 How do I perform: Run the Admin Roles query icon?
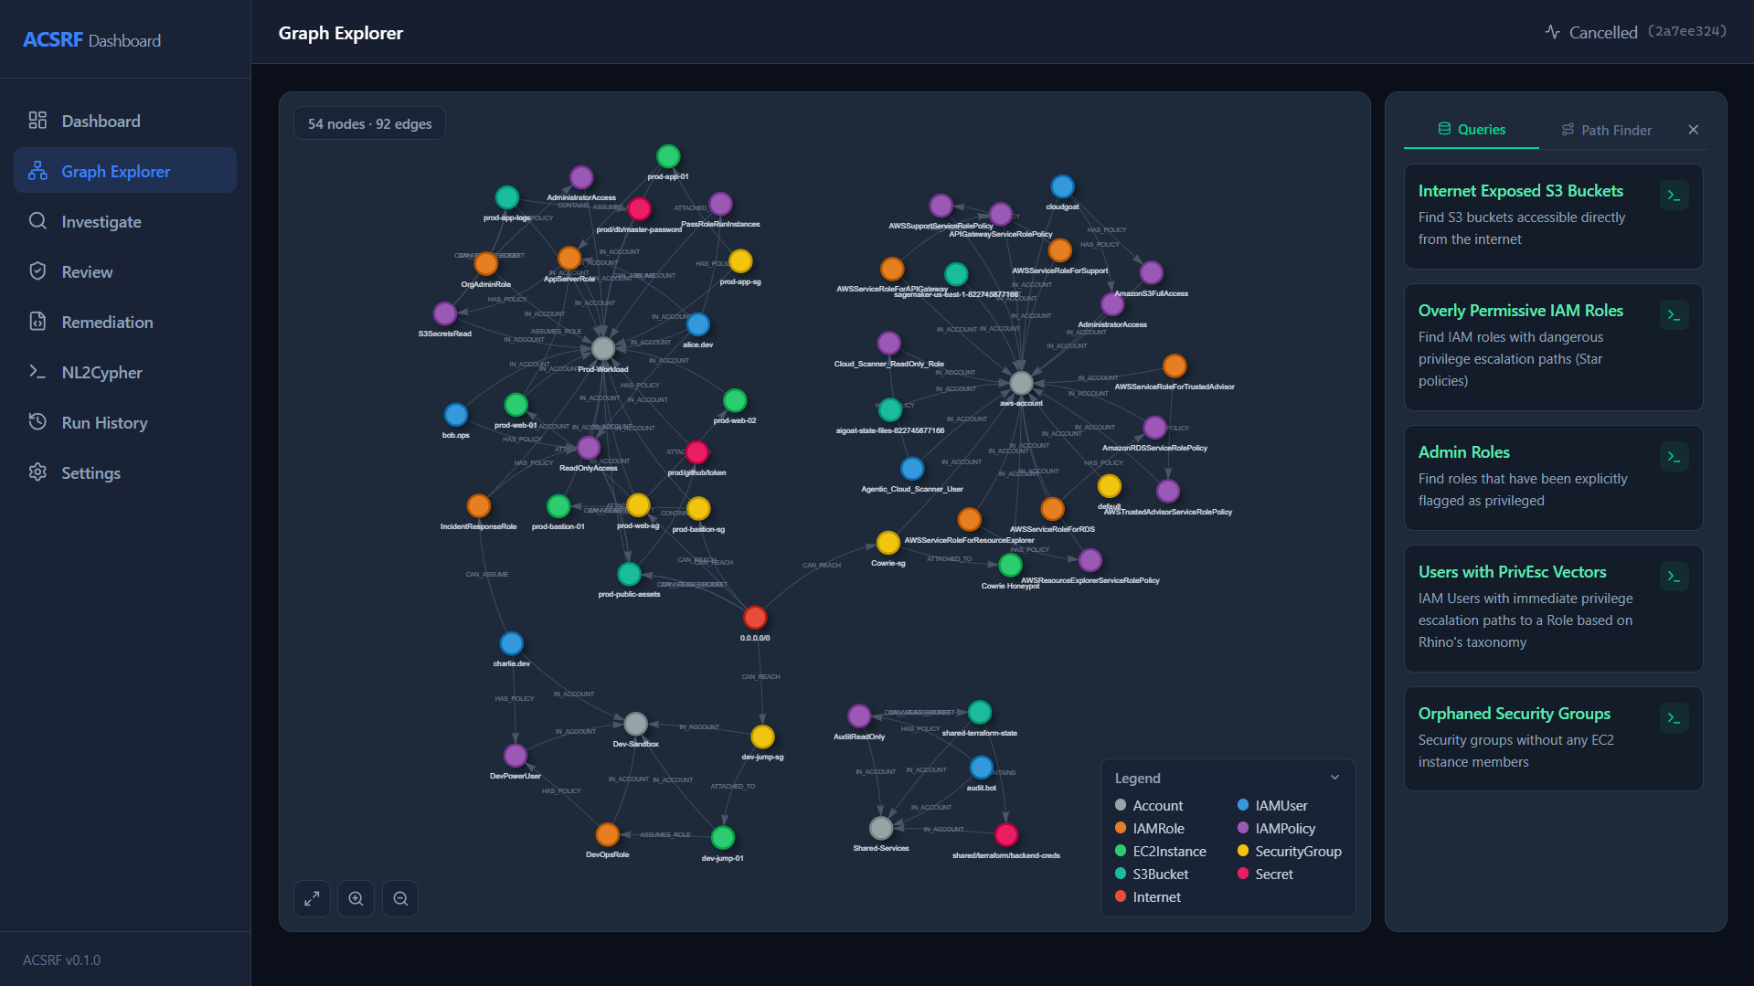pos(1674,456)
